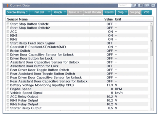Open the Graph dropdown menu
Image resolution: width=160 pixels, height=116 pixels.
(59, 12)
